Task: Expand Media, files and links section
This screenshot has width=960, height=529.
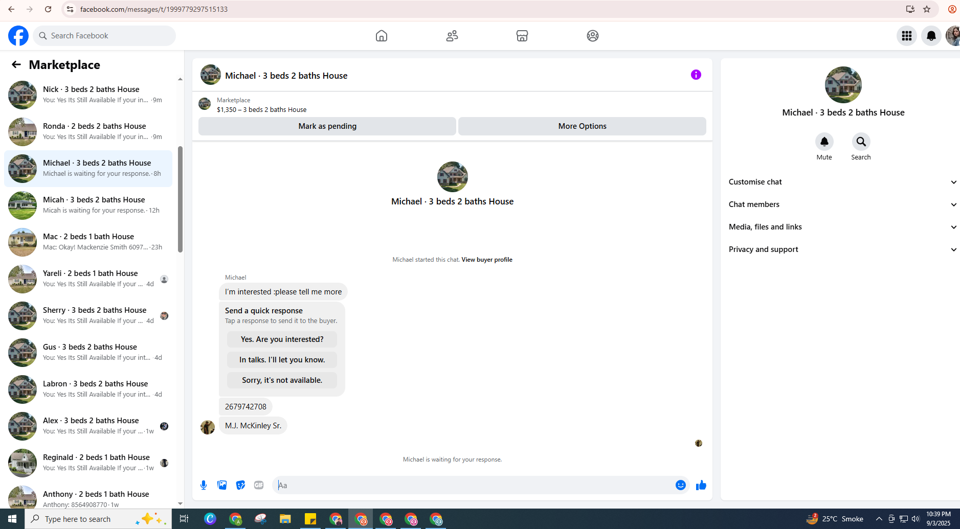Action: pyautogui.click(x=843, y=227)
